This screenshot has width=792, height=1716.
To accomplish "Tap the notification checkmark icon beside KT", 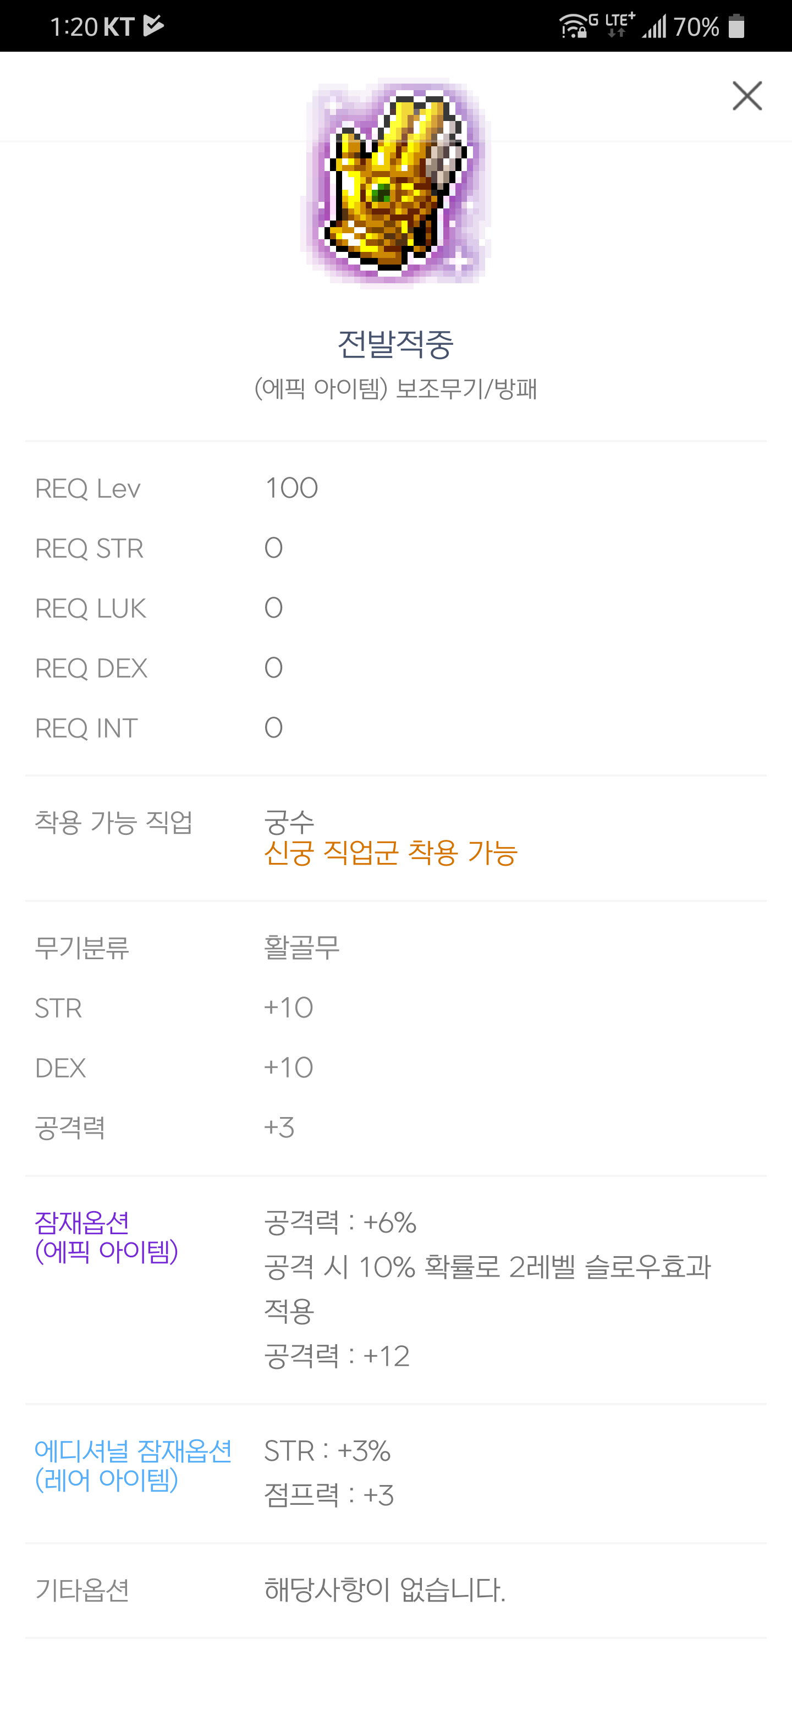I will coord(154,26).
